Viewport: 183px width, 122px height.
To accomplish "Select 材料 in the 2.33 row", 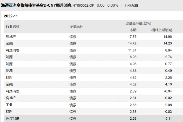I will click(x=9, y=112).
